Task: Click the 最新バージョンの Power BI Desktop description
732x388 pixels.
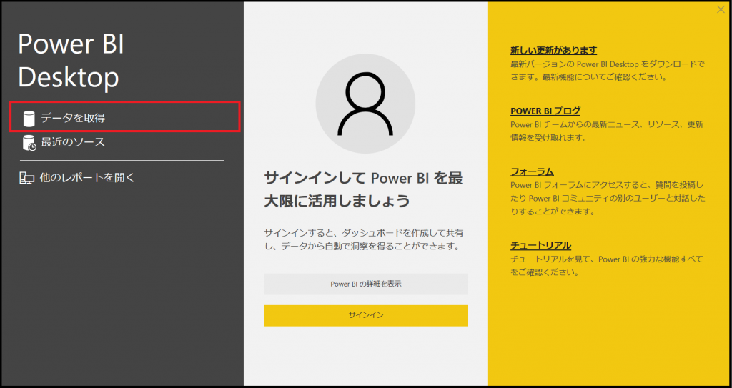Action: click(x=608, y=71)
